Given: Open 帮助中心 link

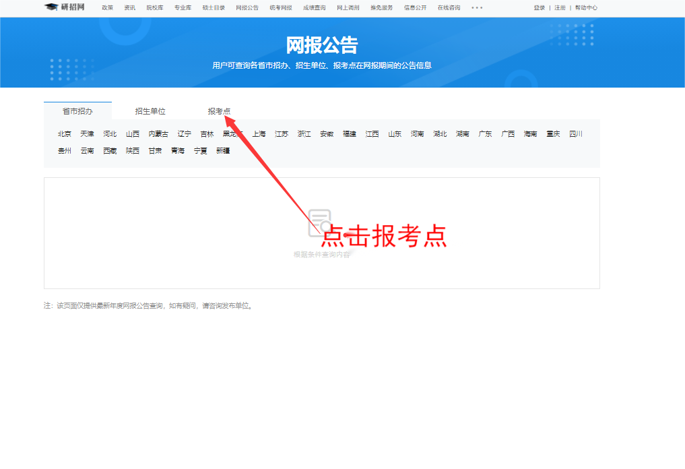Looking at the screenshot, I should tap(586, 8).
